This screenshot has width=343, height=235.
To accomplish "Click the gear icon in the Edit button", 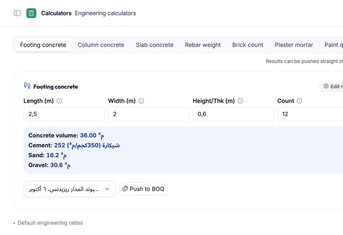I will tap(326, 86).
